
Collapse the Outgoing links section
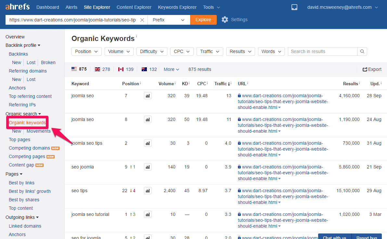(22, 217)
